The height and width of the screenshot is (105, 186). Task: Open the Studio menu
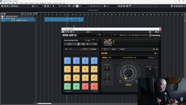point(37,3)
